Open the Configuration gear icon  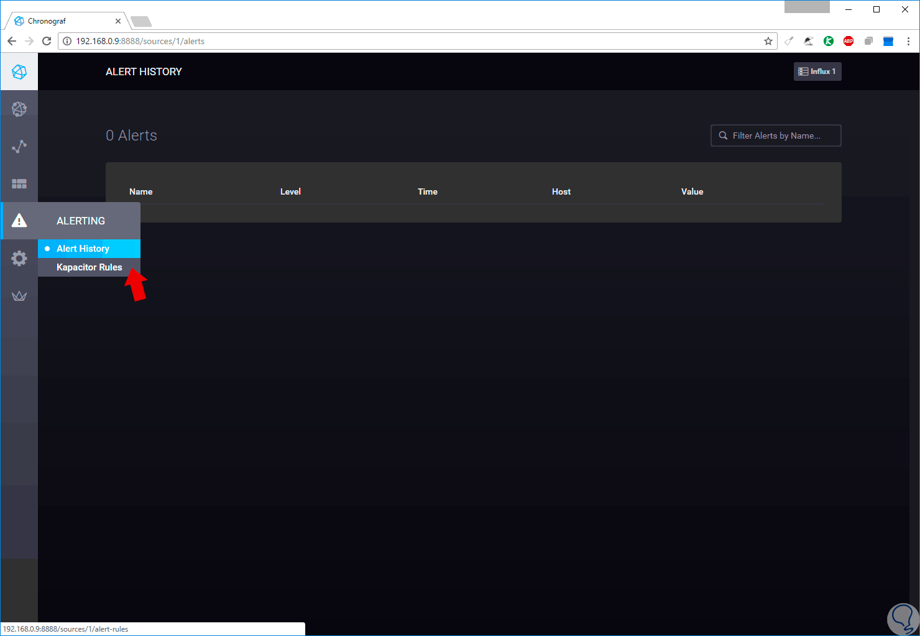coord(19,258)
